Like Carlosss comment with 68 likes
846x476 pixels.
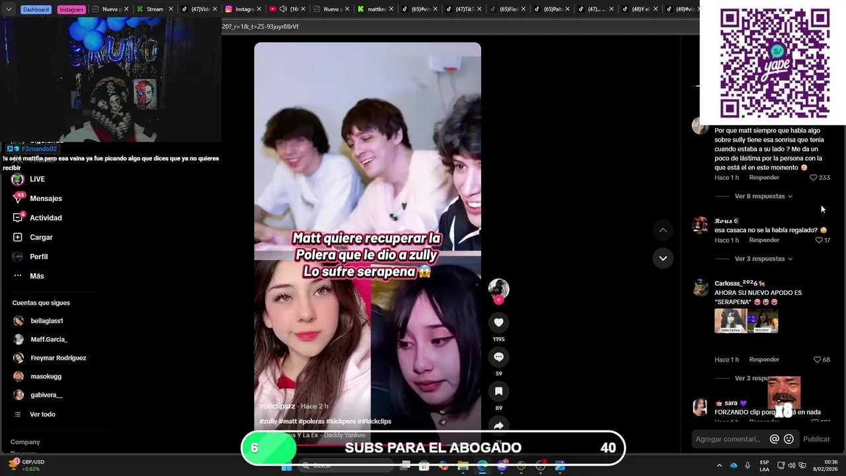point(817,360)
